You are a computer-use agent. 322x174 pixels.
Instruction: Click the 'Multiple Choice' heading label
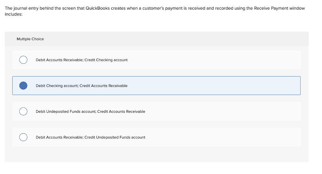point(30,39)
